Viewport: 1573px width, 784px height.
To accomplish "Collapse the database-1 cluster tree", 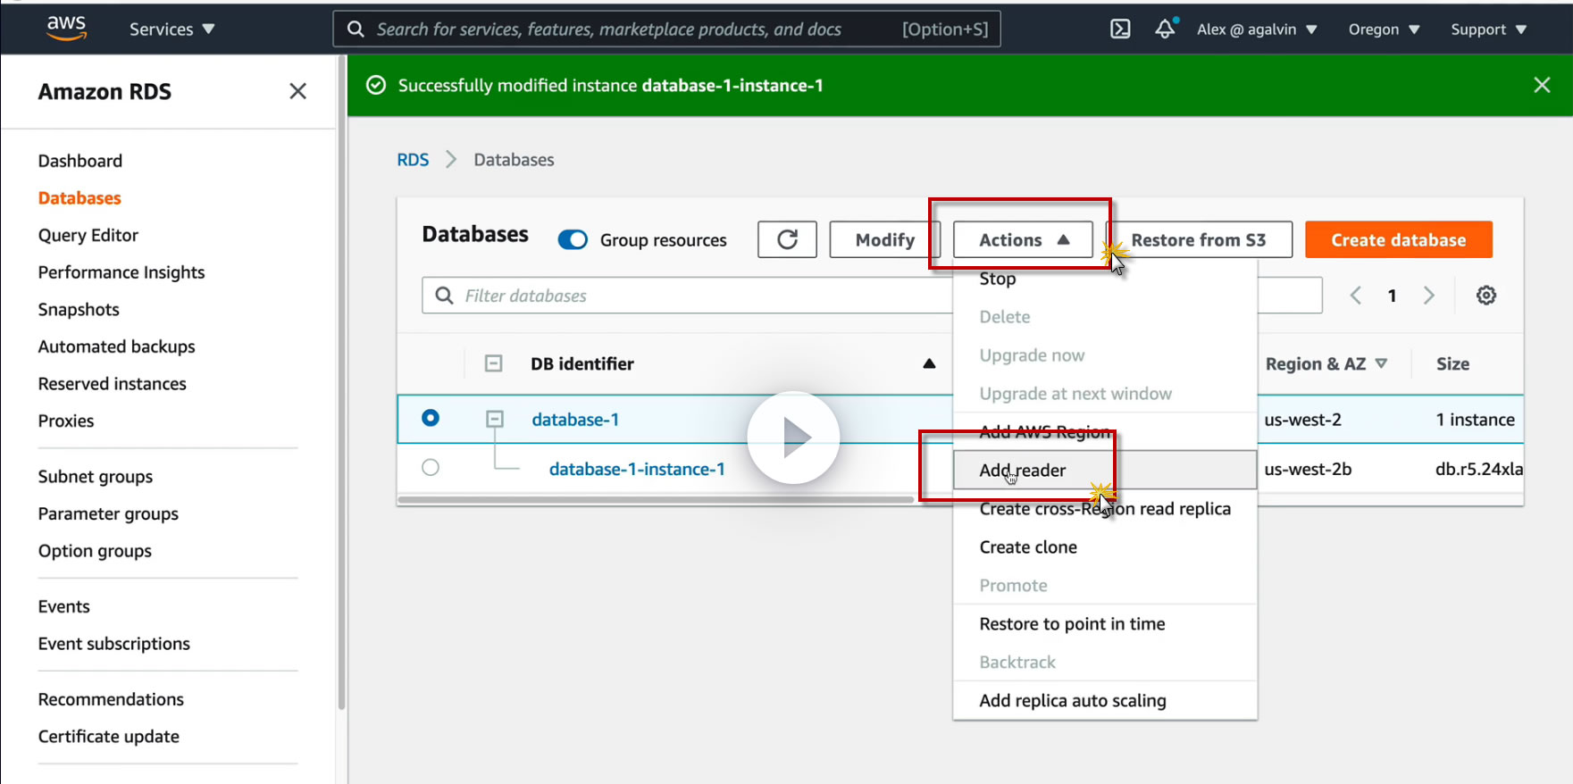I will click(x=495, y=419).
